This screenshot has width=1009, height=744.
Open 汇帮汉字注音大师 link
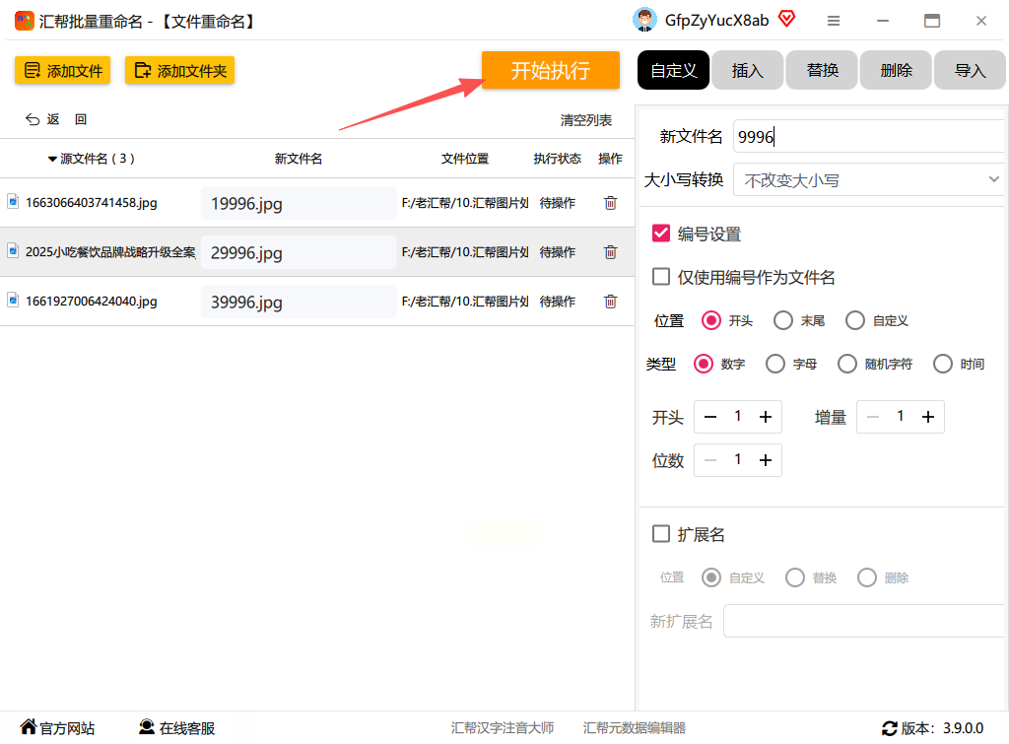pyautogui.click(x=502, y=728)
